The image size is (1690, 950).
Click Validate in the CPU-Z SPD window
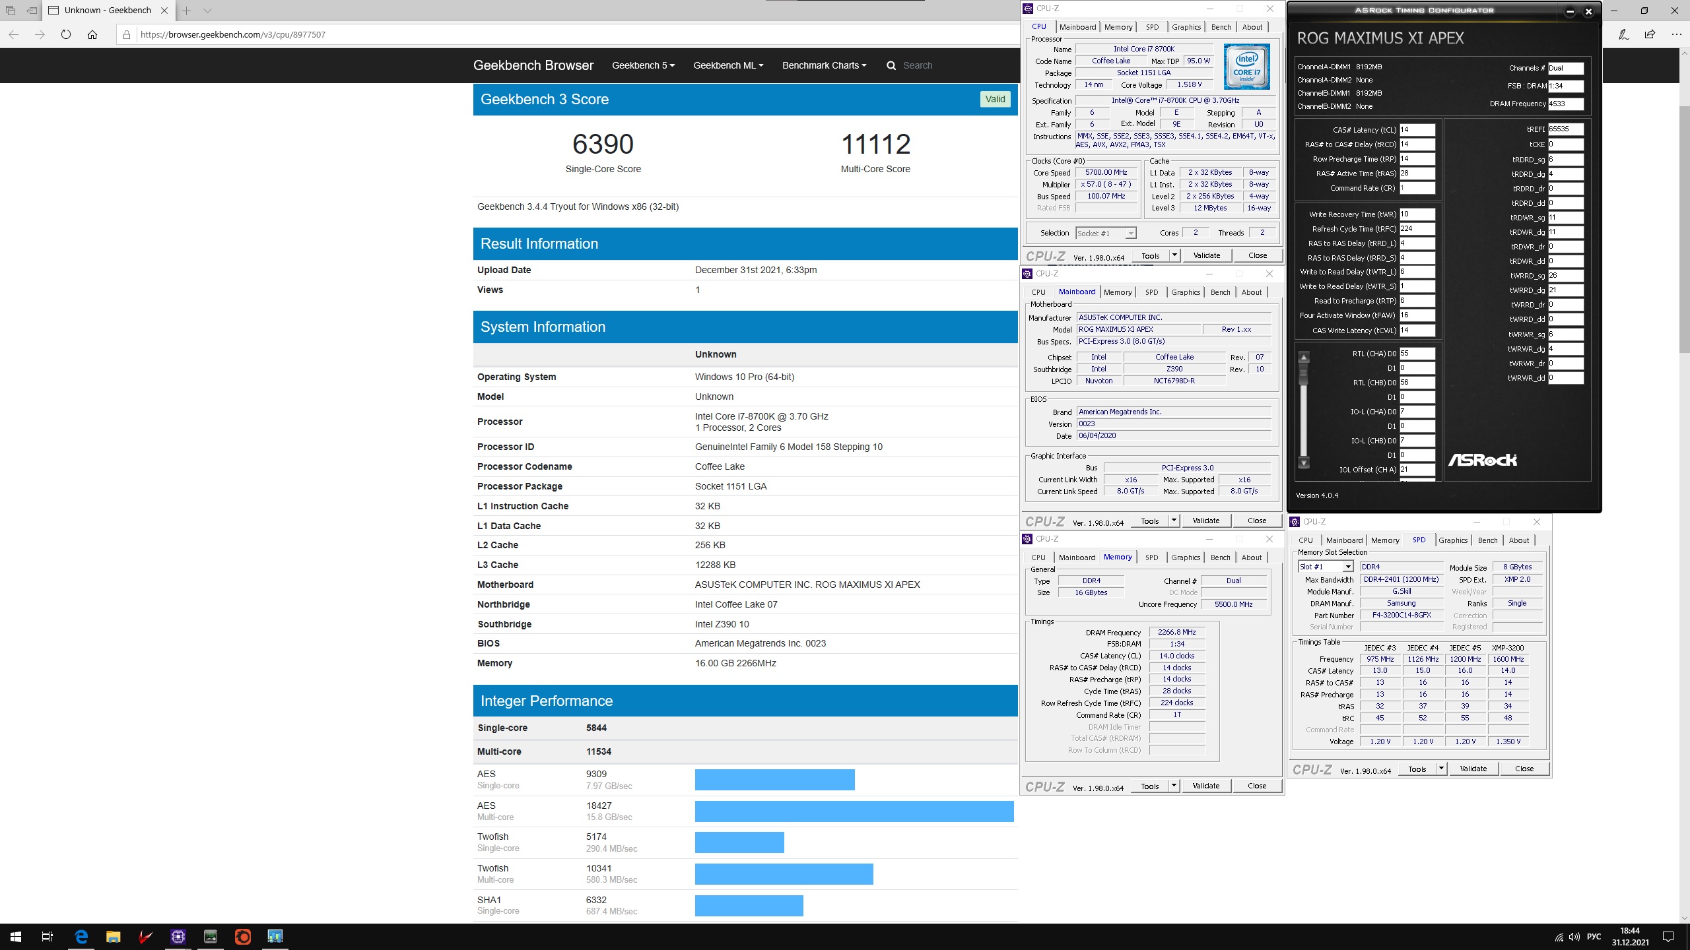1473,769
